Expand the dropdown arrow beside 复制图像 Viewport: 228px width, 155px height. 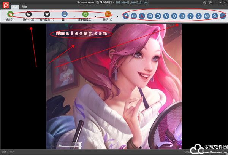point(95,16)
